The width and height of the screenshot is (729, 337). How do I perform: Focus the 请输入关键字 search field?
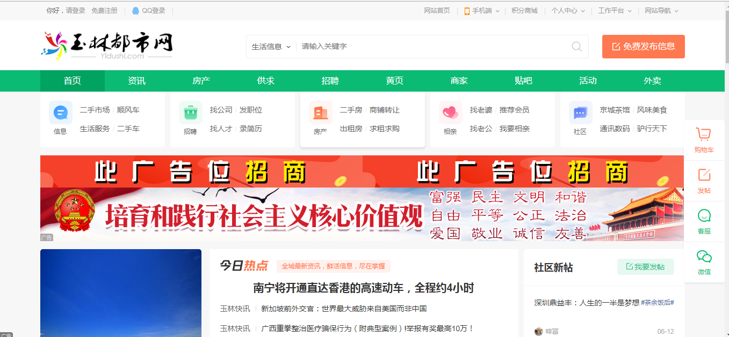(430, 47)
